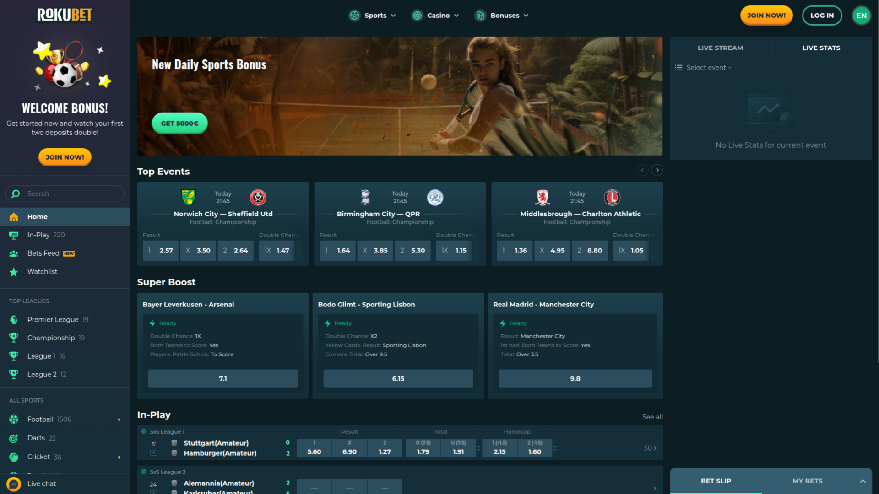Screen dimensions: 879x494
Task: Click in the Search input field
Action: click(65, 193)
